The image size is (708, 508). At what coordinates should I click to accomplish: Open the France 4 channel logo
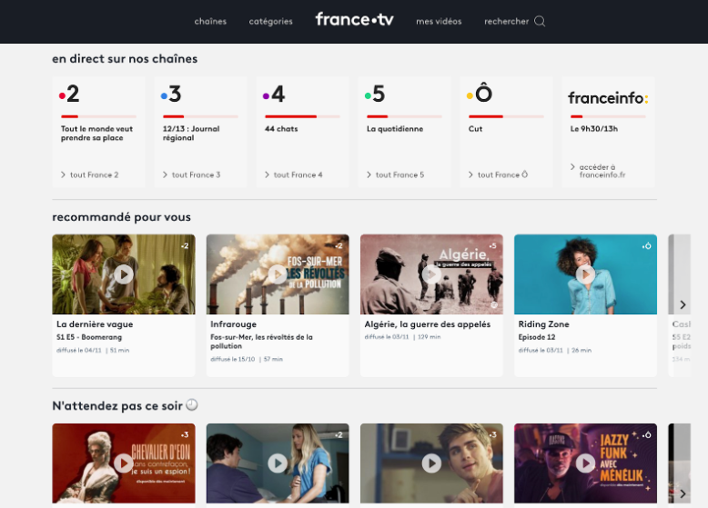pos(274,95)
